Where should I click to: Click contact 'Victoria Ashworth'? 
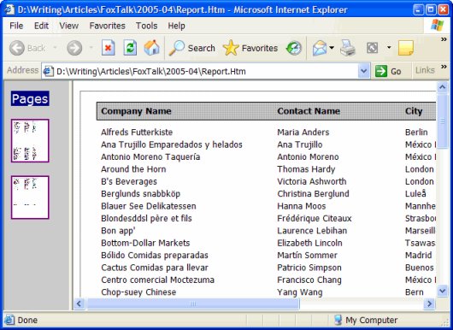[312, 181]
